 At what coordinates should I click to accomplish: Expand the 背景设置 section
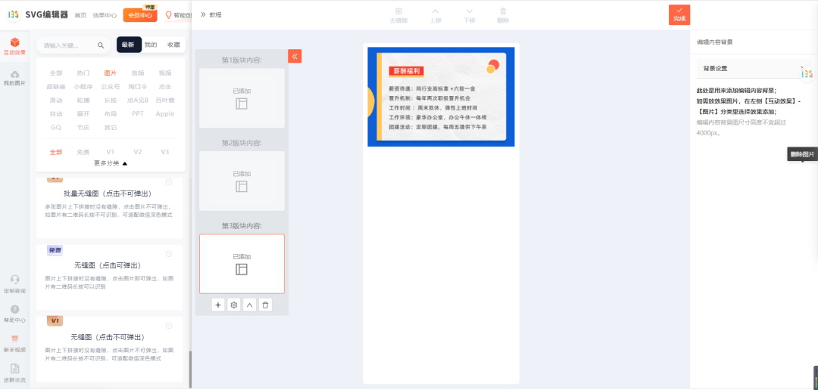[751, 68]
